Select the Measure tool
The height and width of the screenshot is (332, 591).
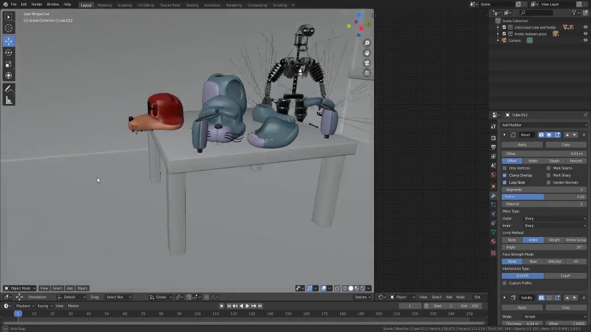(x=8, y=101)
